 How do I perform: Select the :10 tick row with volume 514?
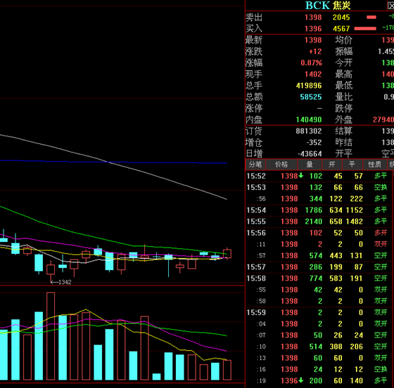pyautogui.click(x=319, y=347)
